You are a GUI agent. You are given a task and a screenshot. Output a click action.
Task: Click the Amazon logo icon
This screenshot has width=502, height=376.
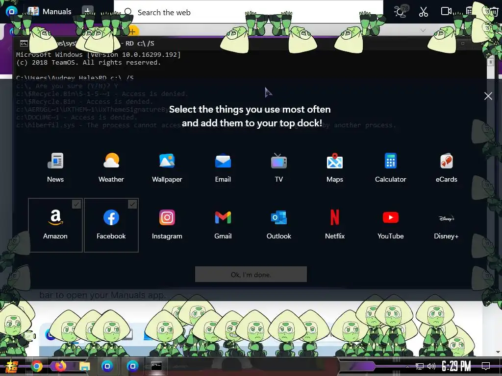pos(55,217)
